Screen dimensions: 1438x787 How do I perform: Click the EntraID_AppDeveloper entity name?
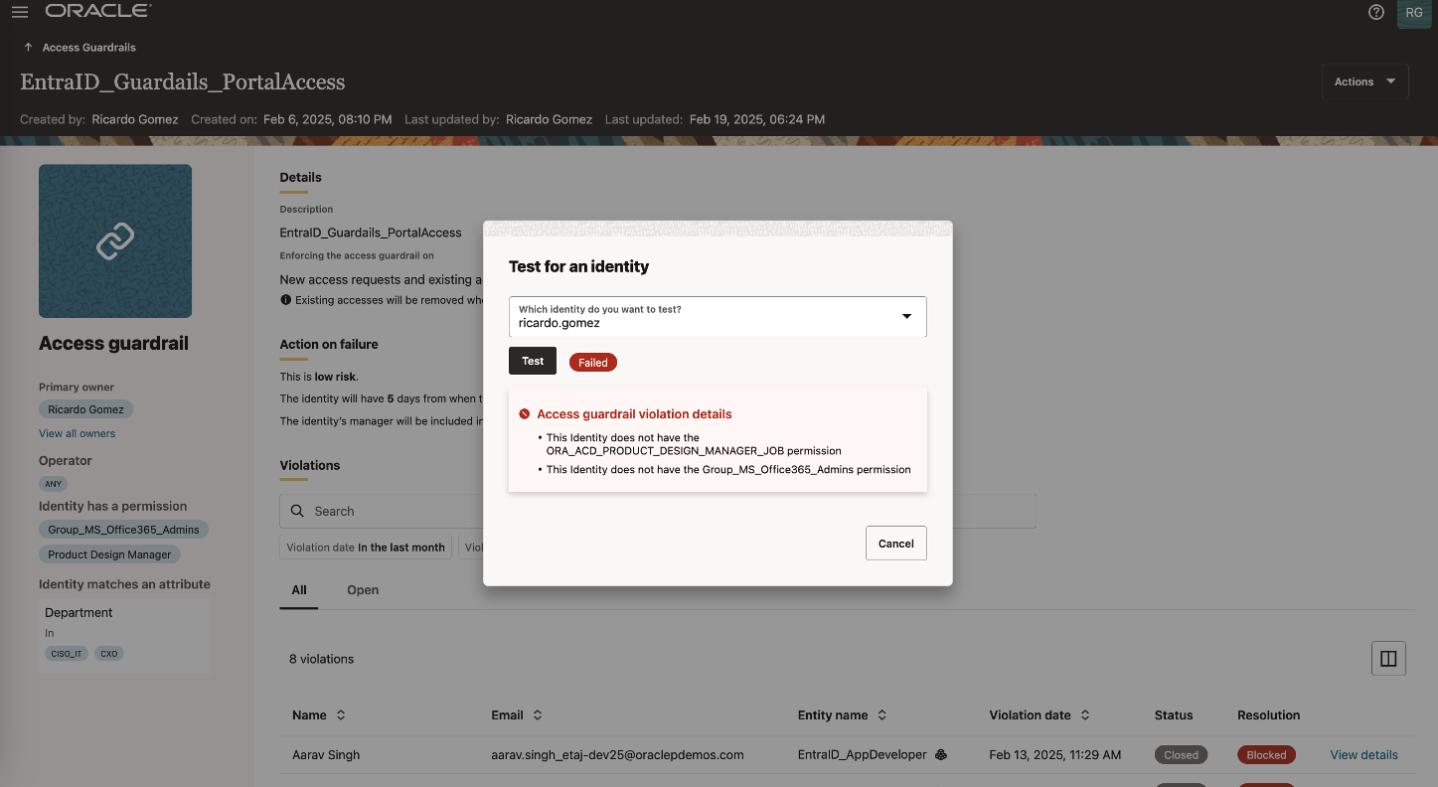click(x=863, y=755)
